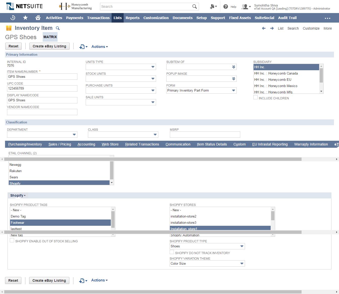The width and height of the screenshot is (339, 294).
Task: Open Purchase Units dropdown
Action: (153, 91)
